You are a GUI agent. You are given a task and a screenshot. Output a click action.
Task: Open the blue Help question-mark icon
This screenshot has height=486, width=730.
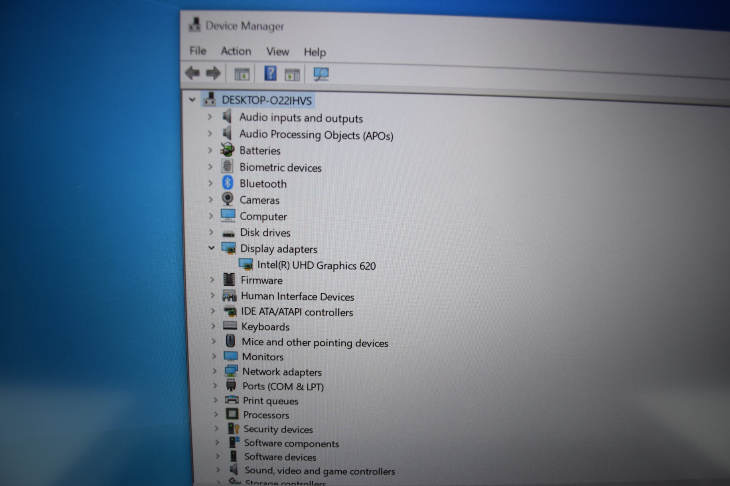point(270,74)
